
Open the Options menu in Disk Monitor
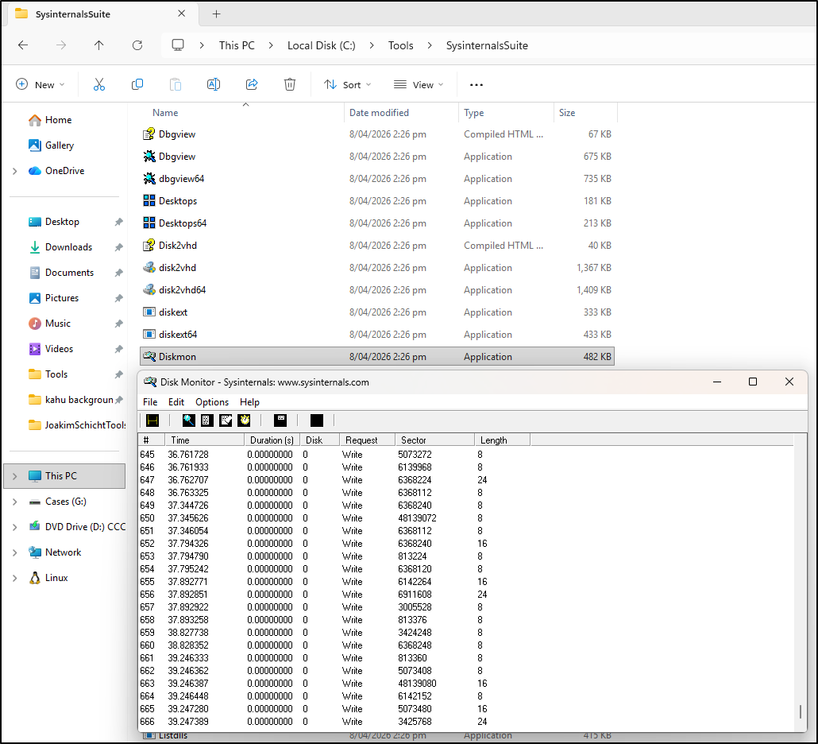(212, 402)
